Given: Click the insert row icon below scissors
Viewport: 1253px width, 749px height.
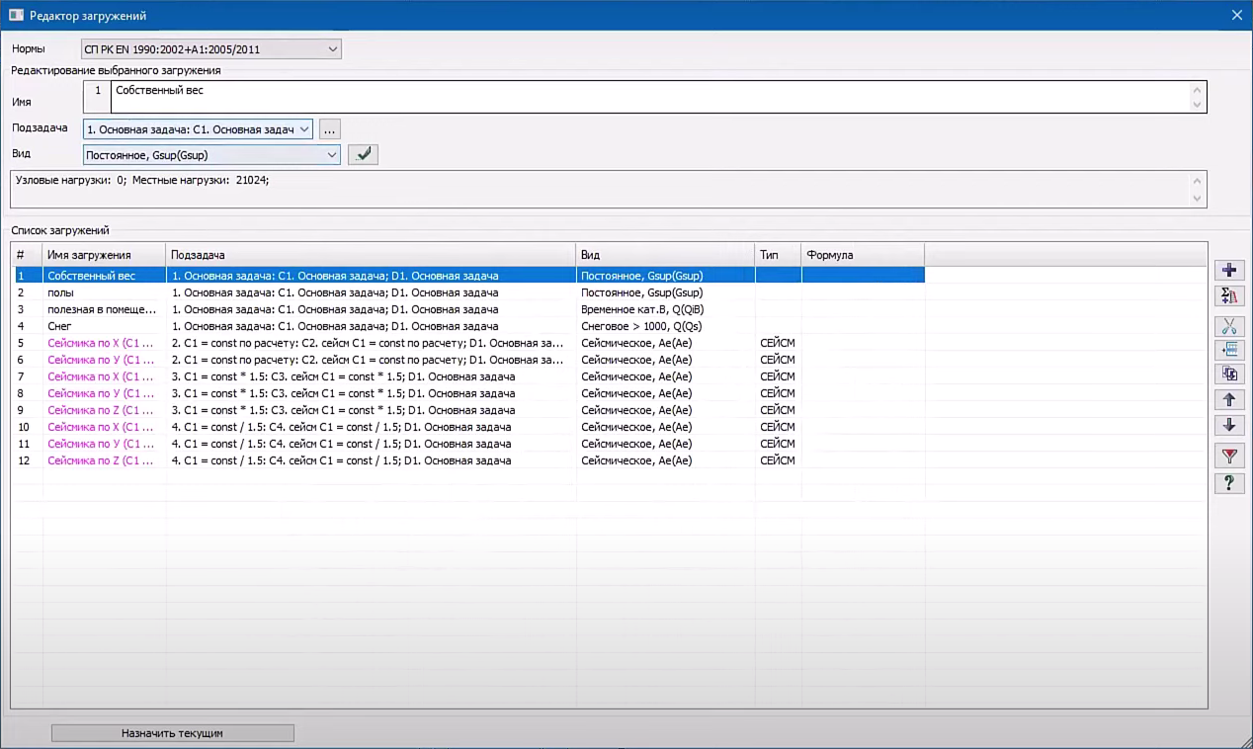Looking at the screenshot, I should 1228,350.
